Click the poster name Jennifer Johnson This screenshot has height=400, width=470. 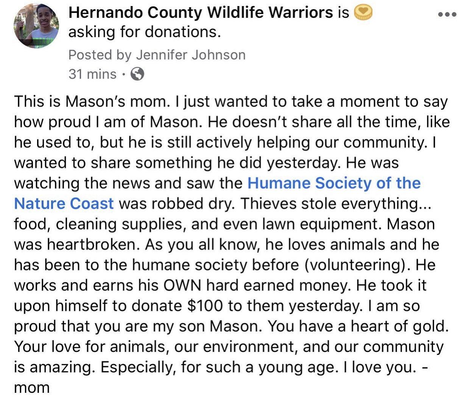click(x=191, y=55)
